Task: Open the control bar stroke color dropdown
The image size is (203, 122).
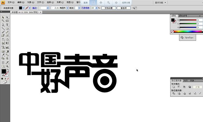Action: tap(30, 8)
